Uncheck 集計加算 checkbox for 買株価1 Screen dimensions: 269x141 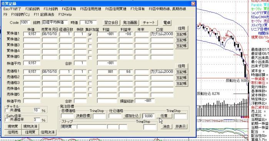(90, 34)
